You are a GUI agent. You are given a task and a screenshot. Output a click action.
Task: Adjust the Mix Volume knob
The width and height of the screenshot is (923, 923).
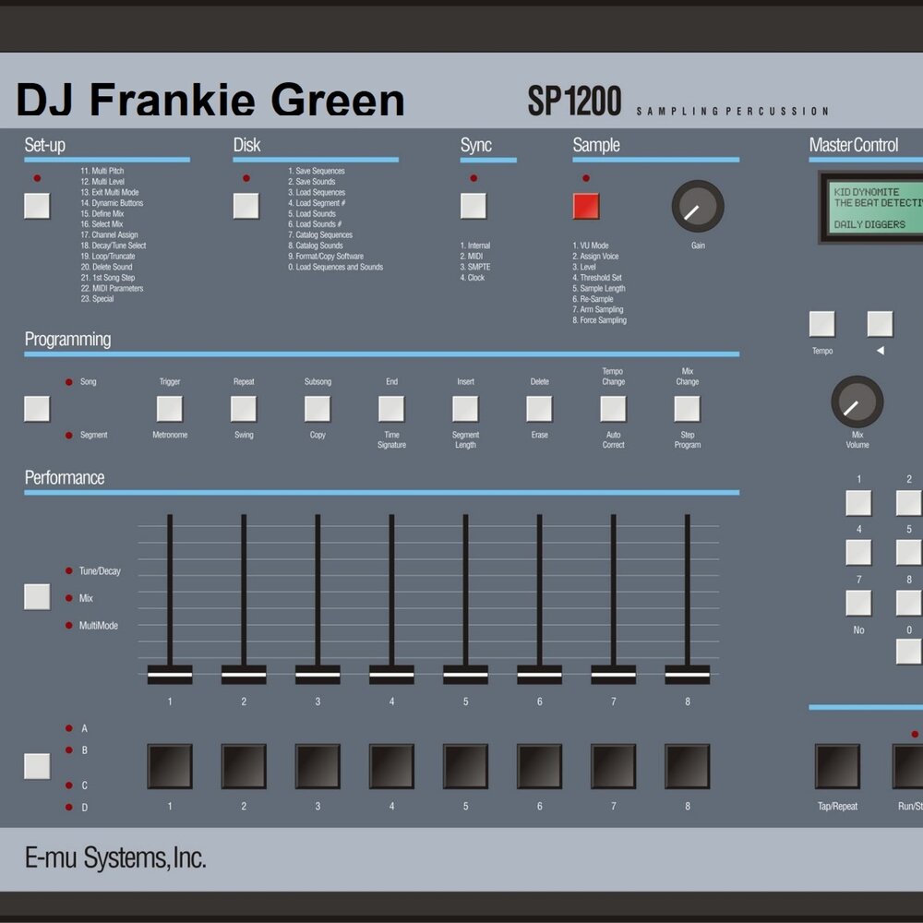point(857,402)
